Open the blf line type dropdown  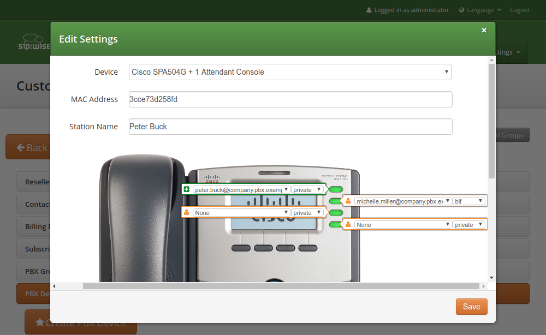468,201
